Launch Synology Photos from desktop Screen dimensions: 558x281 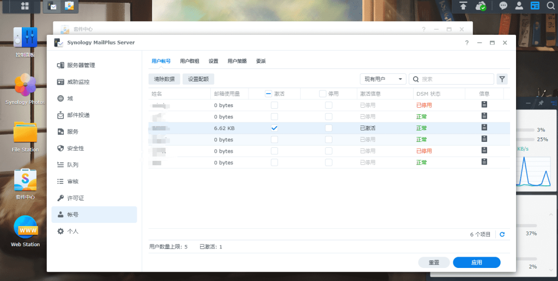(x=25, y=88)
